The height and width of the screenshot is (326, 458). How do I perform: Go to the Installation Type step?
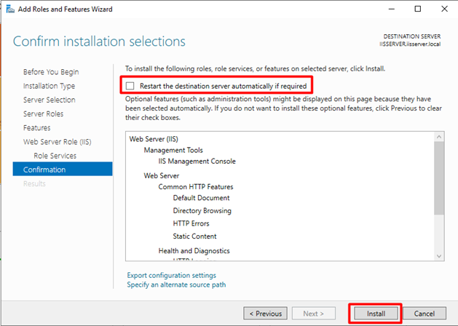49,86
